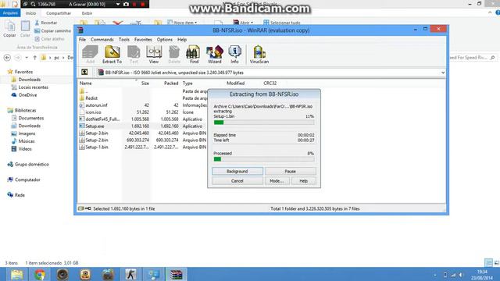Open the View toolbar icon
Viewport: 500px width, 281px height.
coord(154,55)
